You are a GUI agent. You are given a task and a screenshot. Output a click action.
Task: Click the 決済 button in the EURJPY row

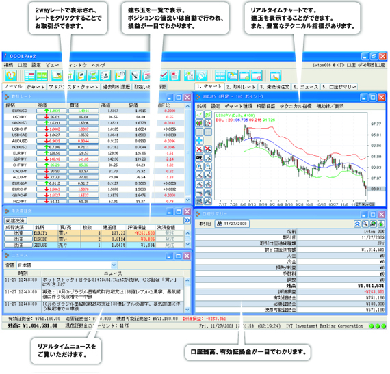18,233
